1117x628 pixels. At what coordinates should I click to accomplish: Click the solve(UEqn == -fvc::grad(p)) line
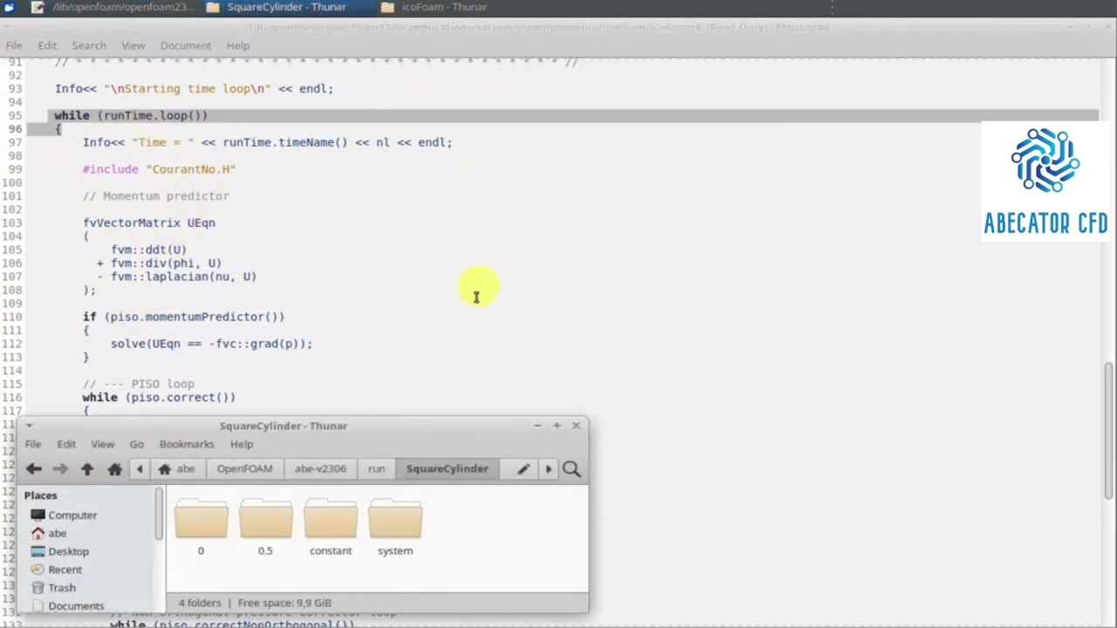211,344
